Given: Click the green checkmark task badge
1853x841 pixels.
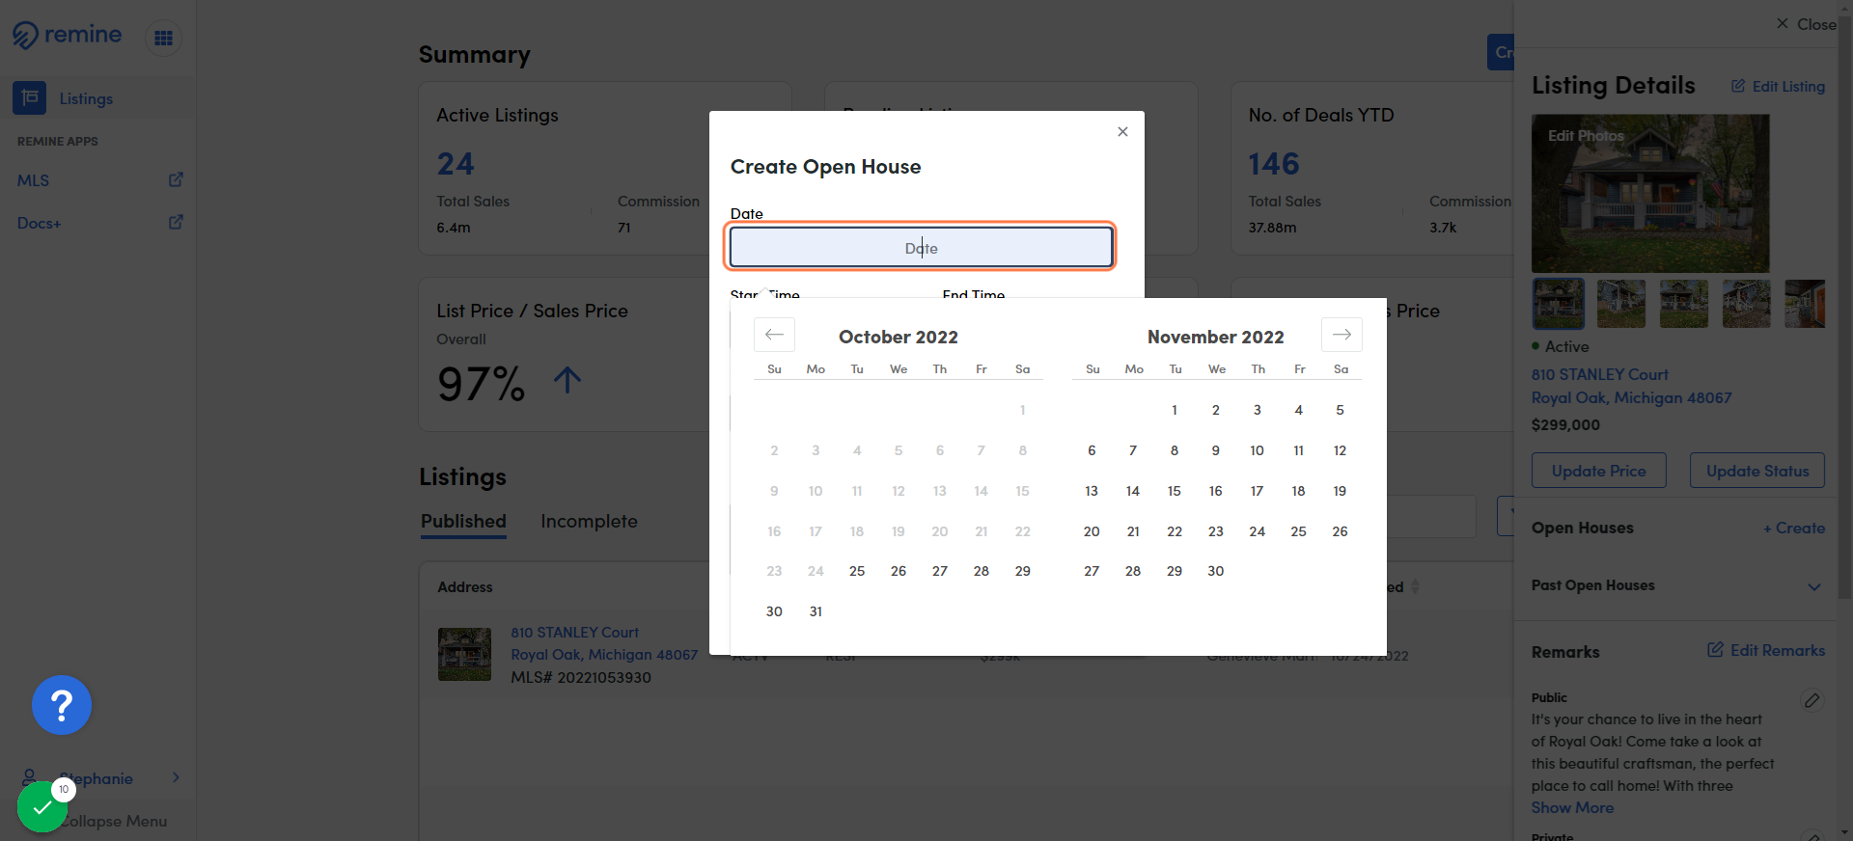Looking at the screenshot, I should tap(42, 807).
